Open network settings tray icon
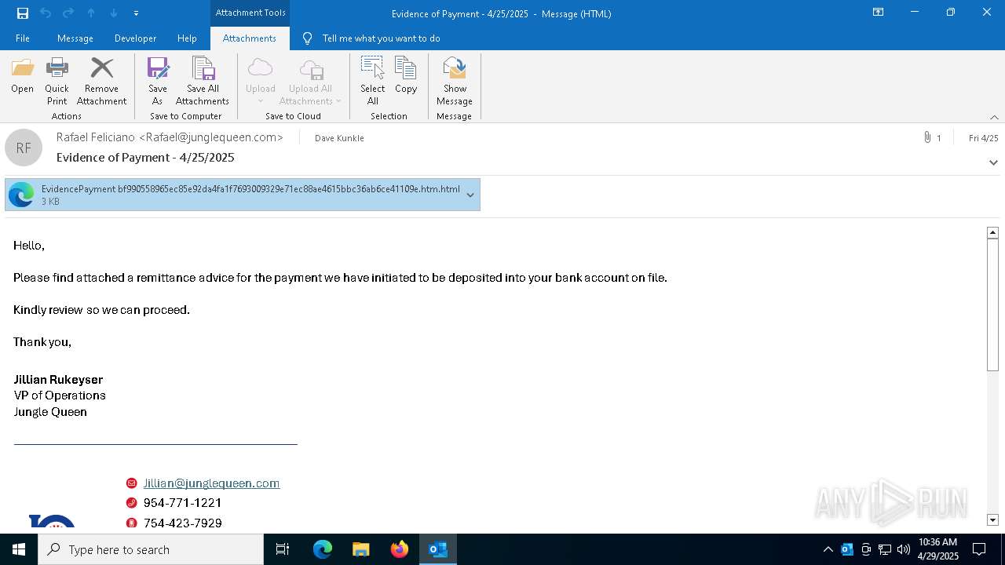1005x565 pixels. click(x=885, y=549)
